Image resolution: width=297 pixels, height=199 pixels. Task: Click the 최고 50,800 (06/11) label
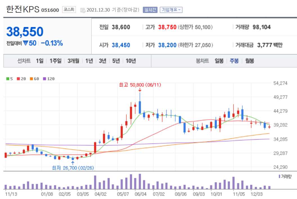140,85
